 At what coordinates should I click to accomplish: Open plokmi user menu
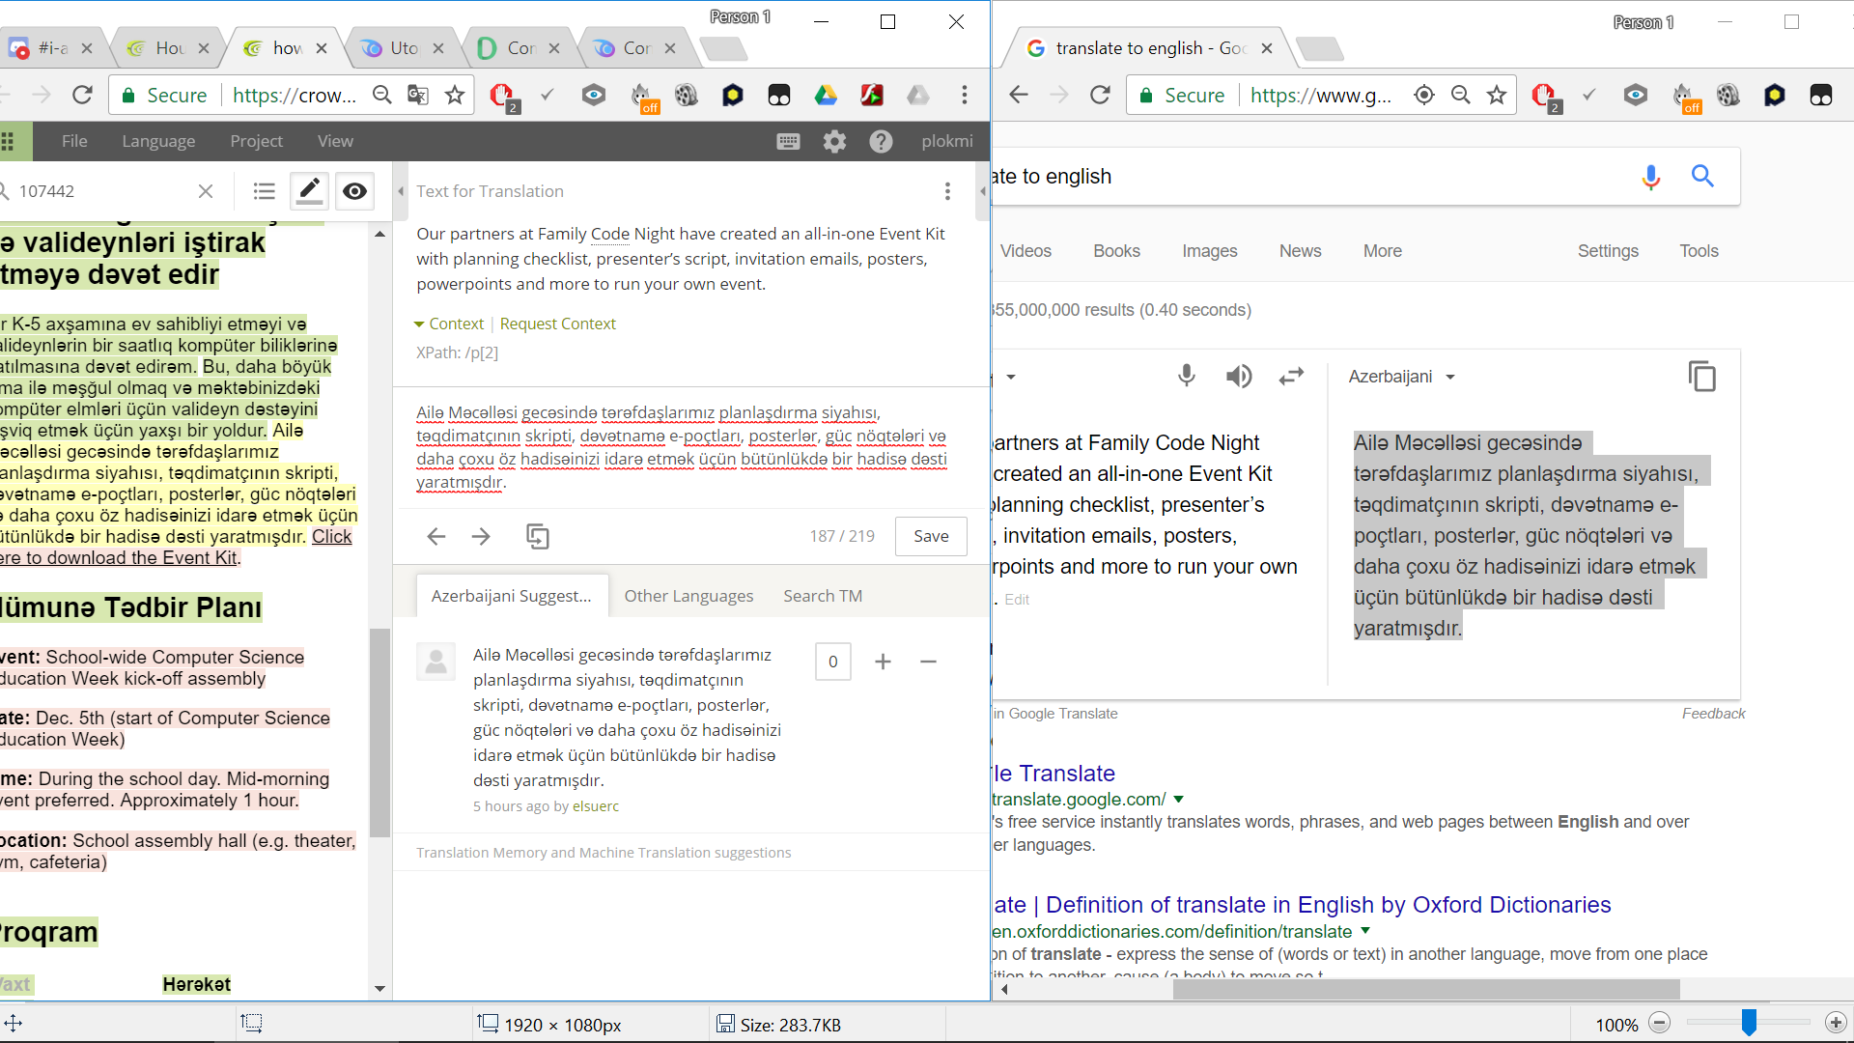coord(946,141)
